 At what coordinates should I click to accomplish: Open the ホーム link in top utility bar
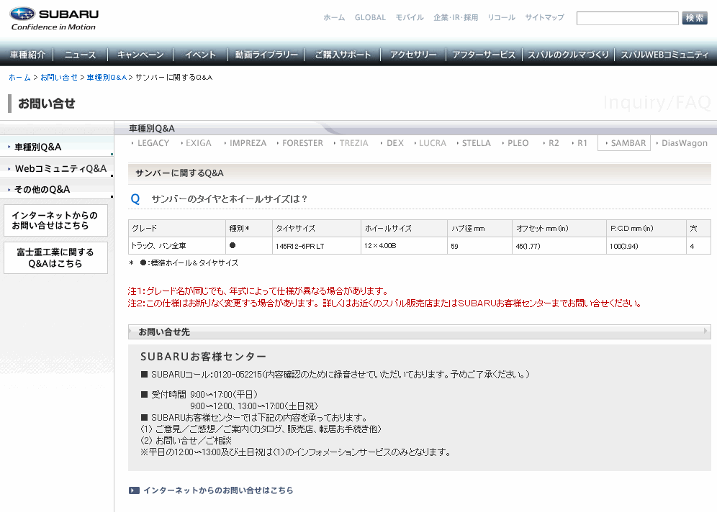pos(334,18)
